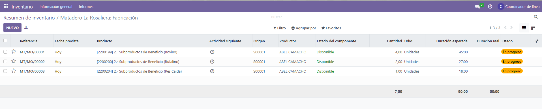
Task: Click the search magnifier icon
Action: coord(536,17)
